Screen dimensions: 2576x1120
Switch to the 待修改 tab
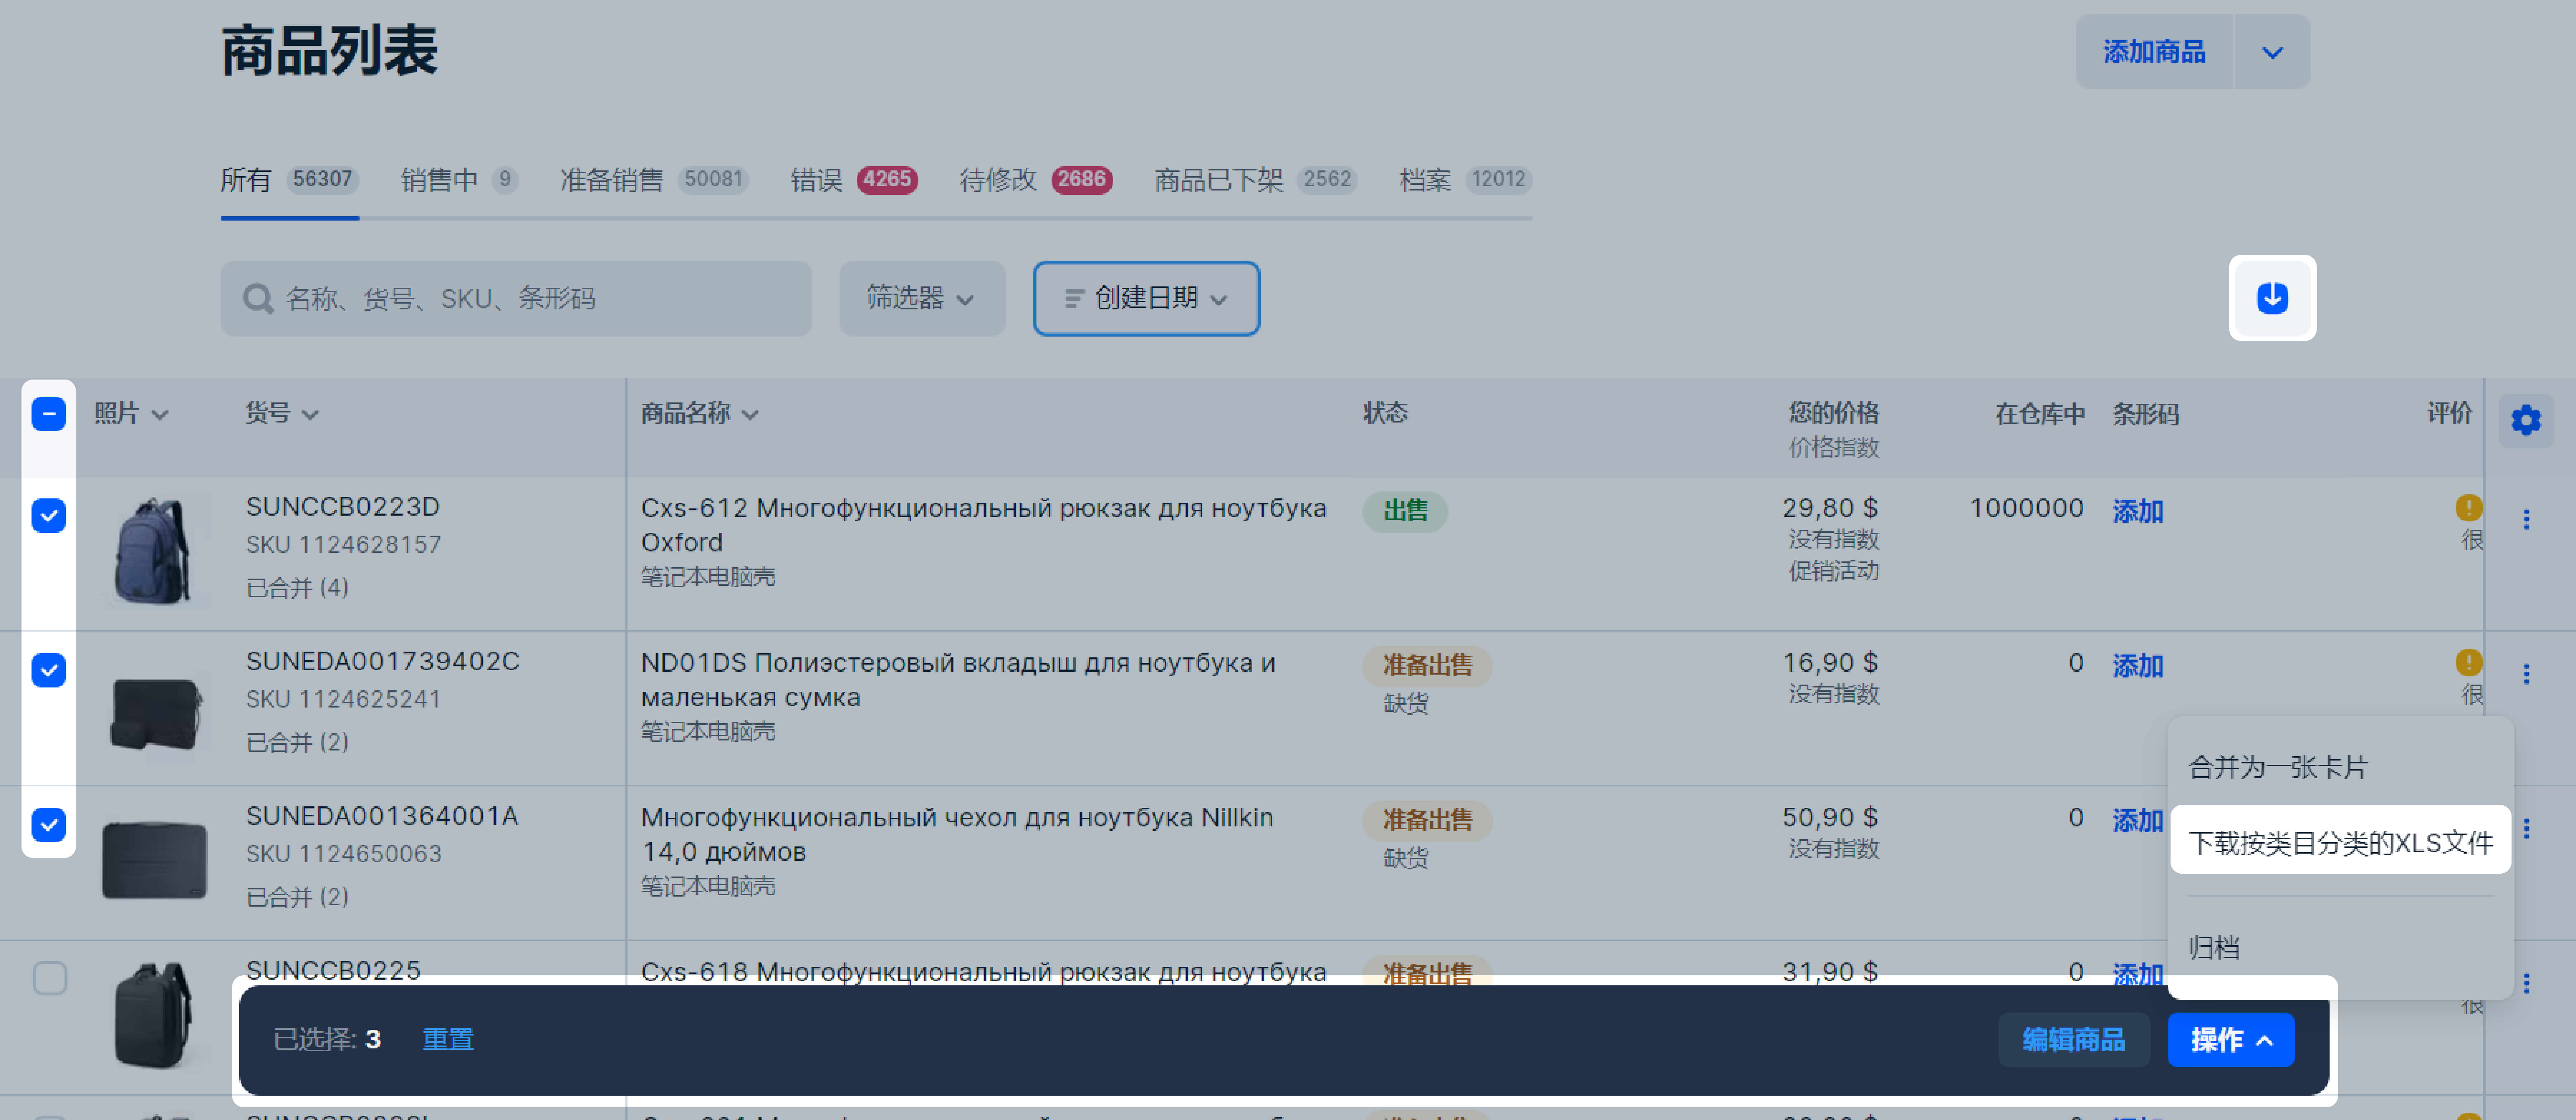tap(1036, 180)
